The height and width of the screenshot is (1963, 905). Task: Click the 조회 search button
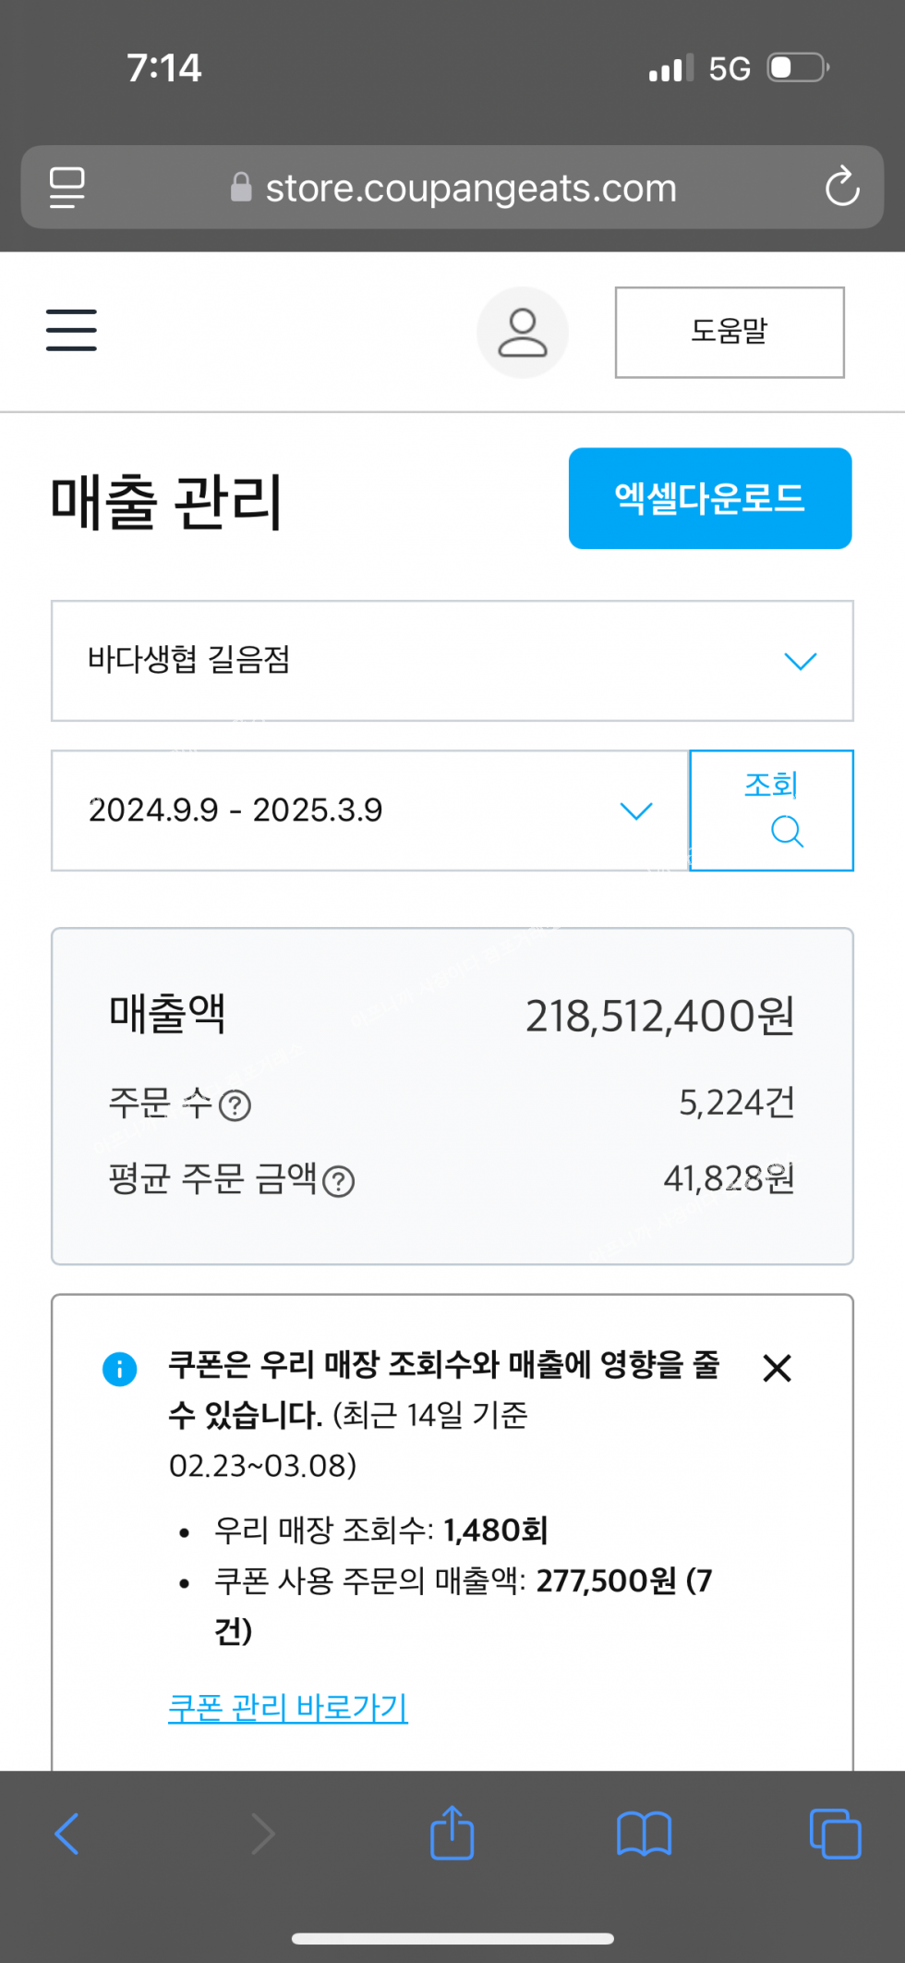pos(771,811)
